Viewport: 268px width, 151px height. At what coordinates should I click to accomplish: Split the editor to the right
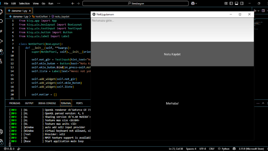coord(263,11)
